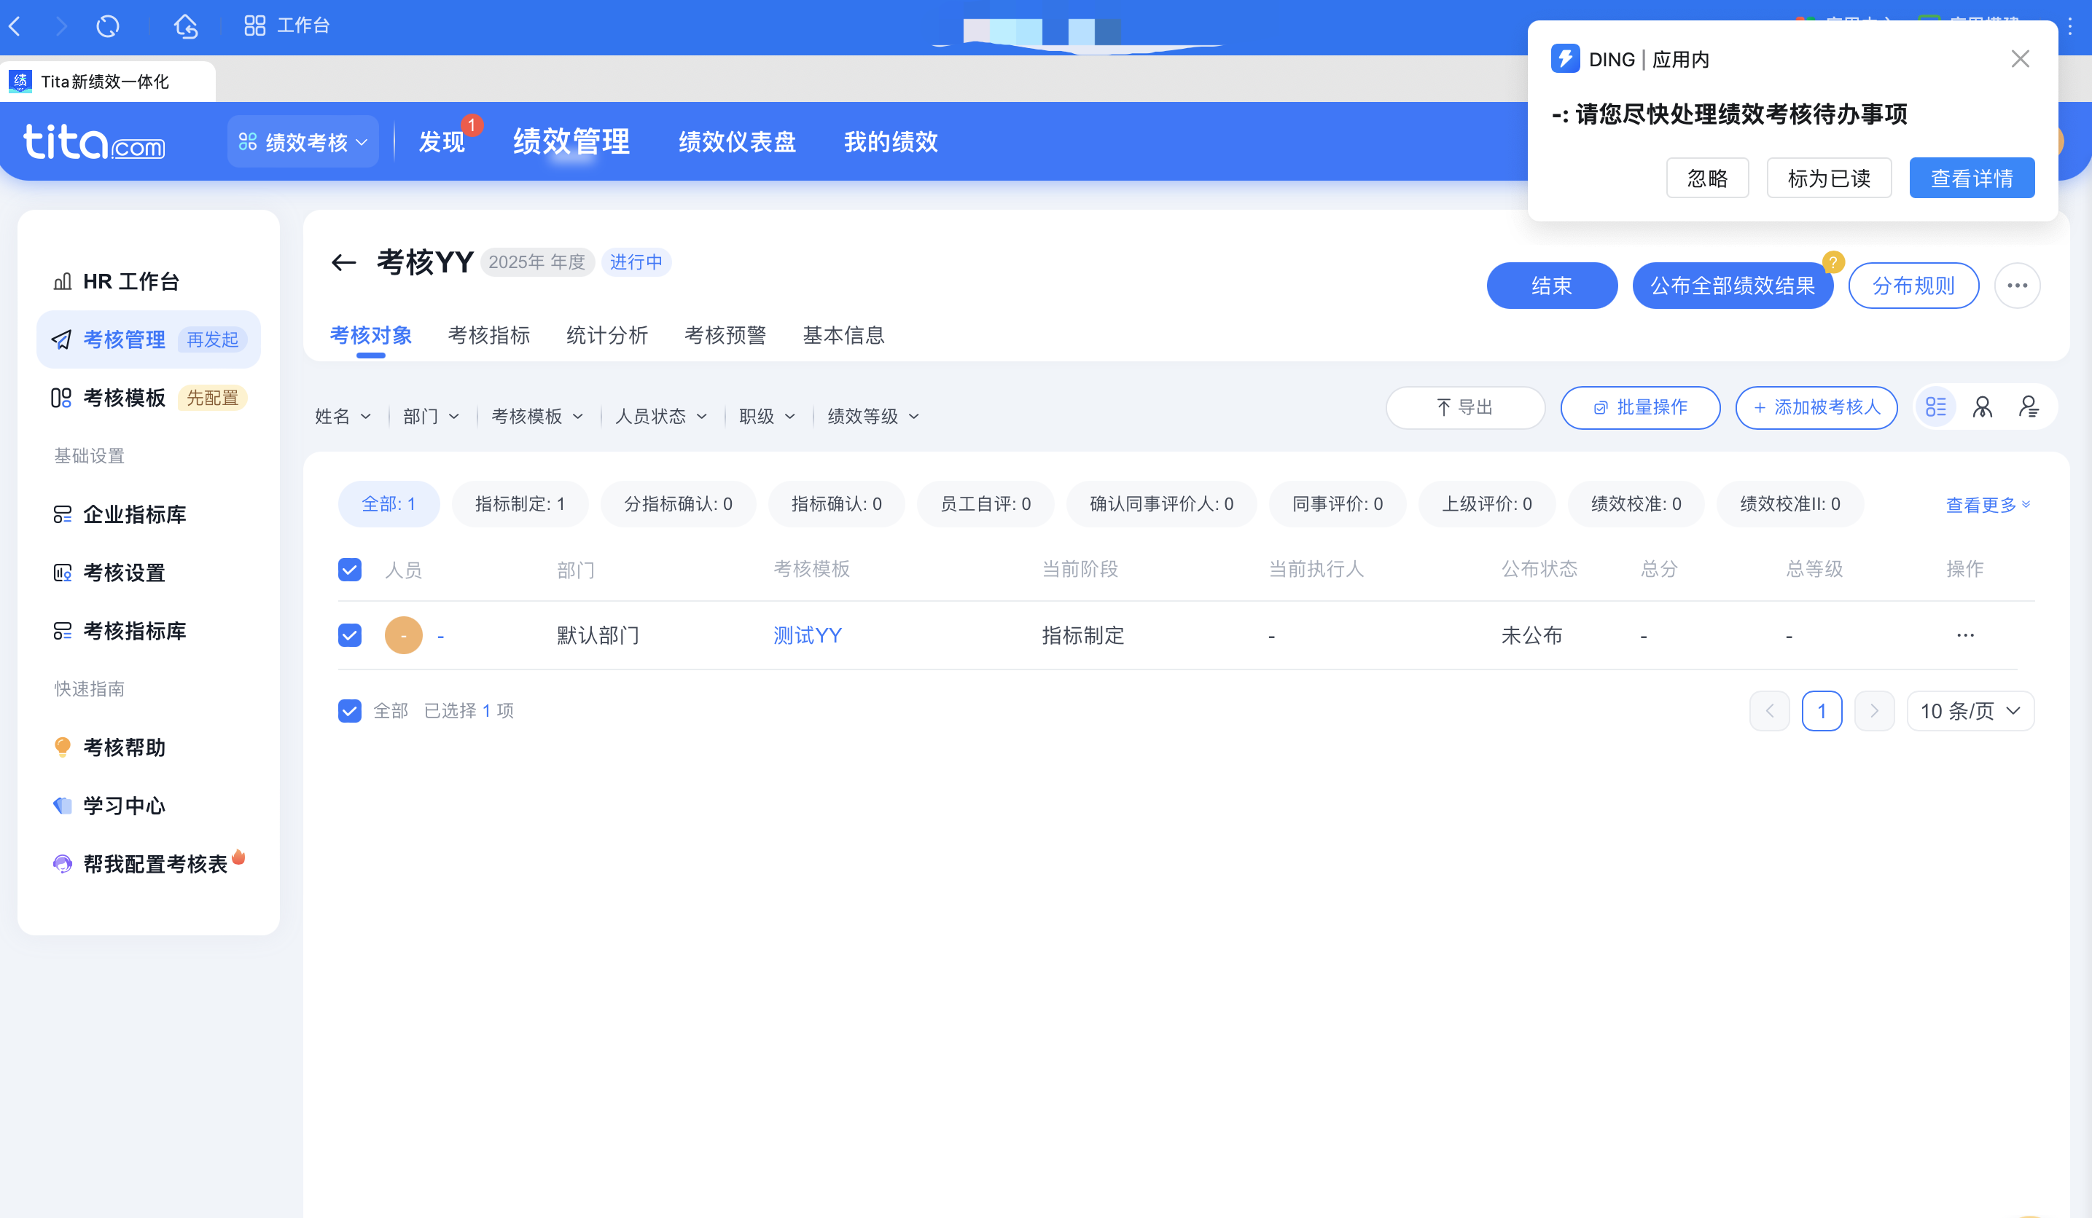Viewport: 2092px width, 1218px height.
Task: Switch to the person card view icon
Action: pos(1983,407)
